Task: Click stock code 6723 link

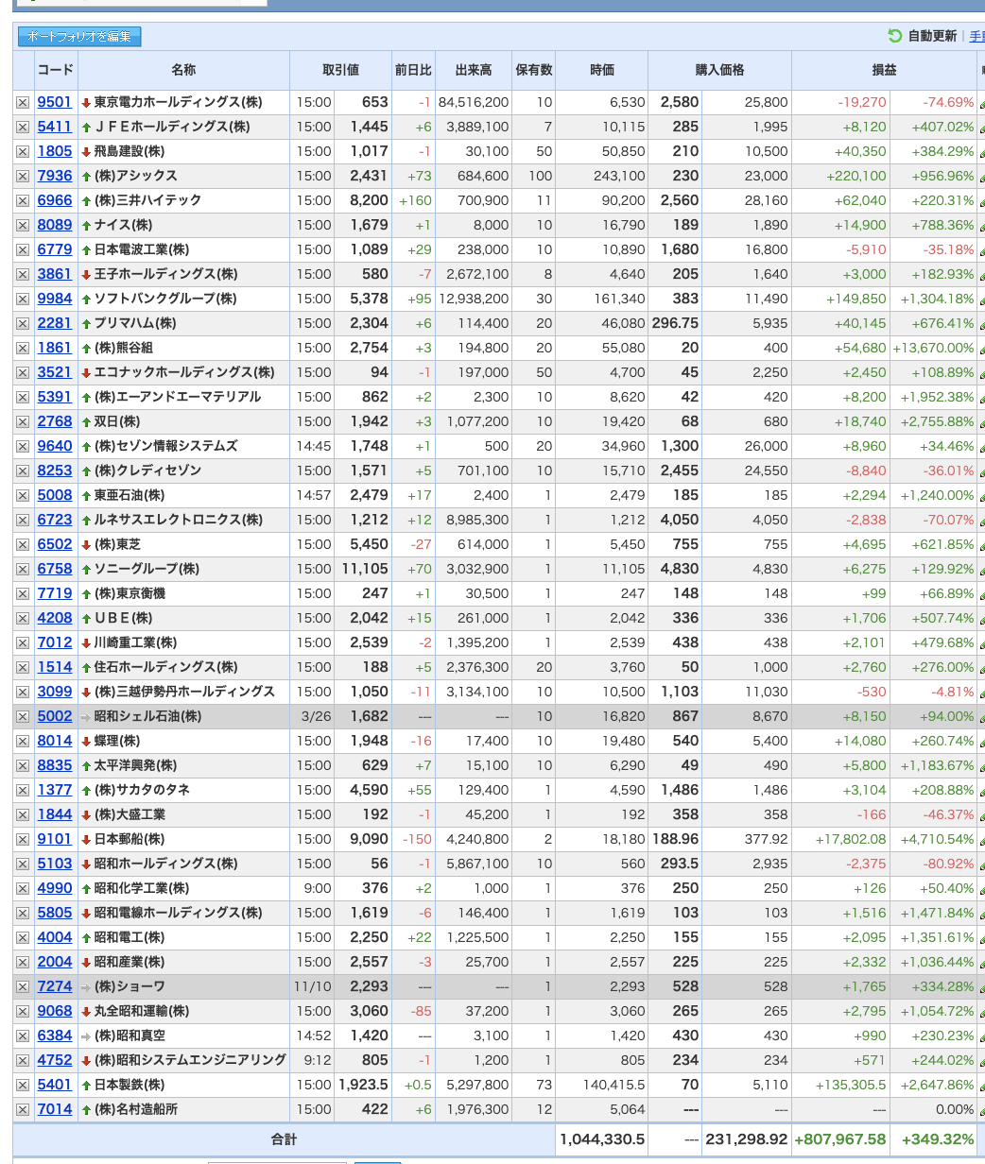Action: click(x=55, y=520)
